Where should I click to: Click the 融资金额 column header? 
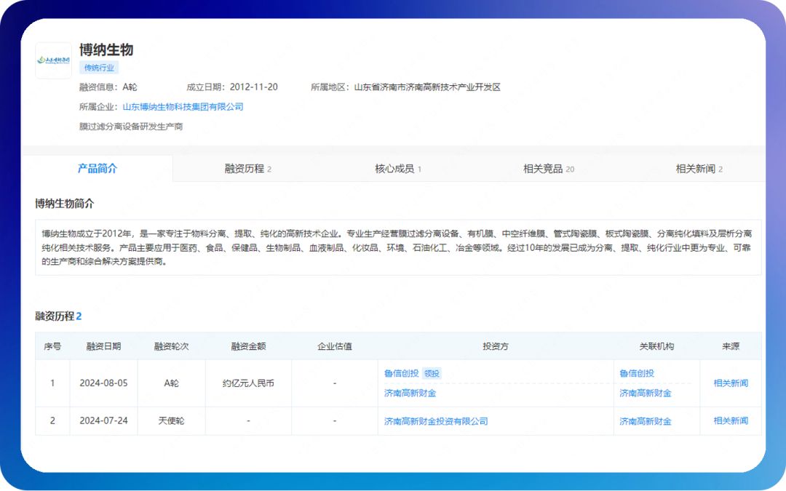(x=249, y=346)
